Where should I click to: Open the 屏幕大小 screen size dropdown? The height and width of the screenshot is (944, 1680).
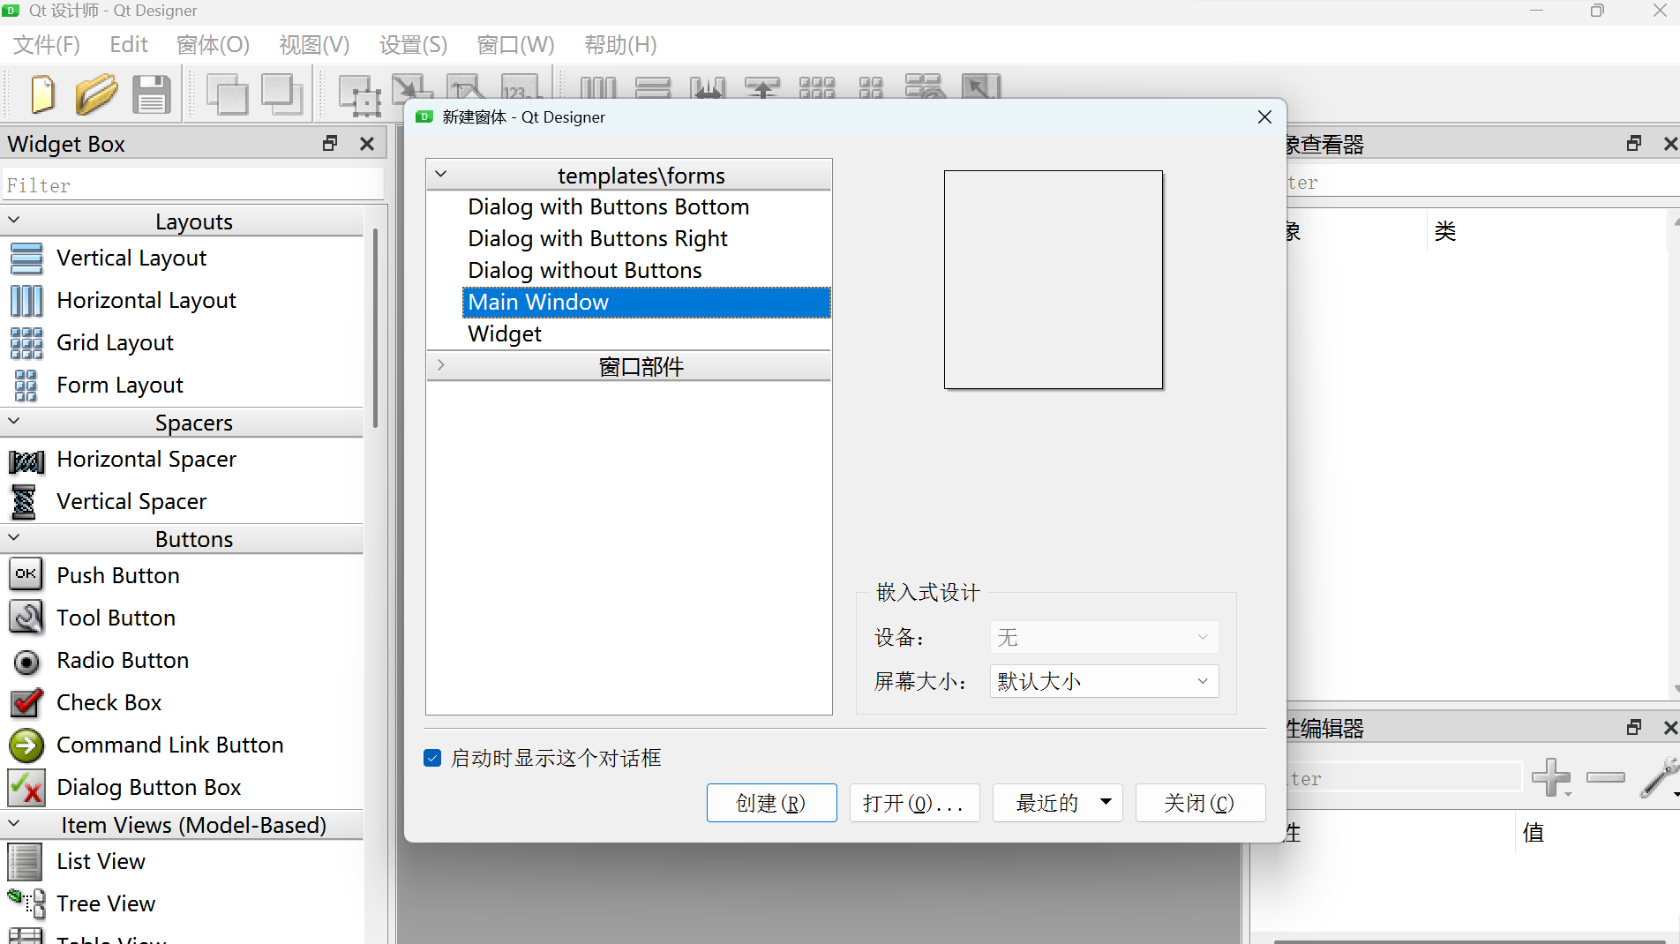[x=1104, y=681]
